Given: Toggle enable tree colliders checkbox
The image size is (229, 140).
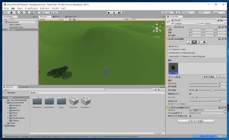Looking at the screenshot, I should 190,116.
